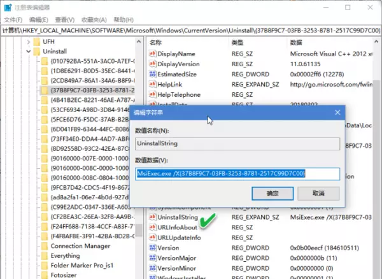This screenshot has height=279, width=382.
Task: Collapse the Uninstall tree node
Action: [28, 52]
